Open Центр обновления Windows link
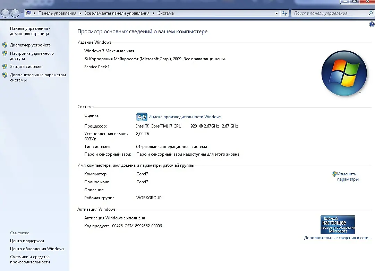 point(37,249)
